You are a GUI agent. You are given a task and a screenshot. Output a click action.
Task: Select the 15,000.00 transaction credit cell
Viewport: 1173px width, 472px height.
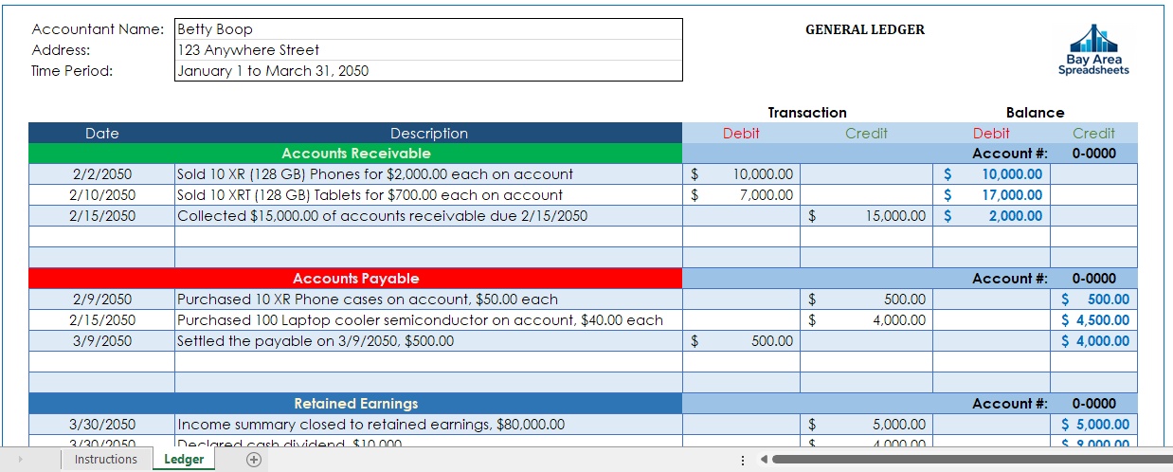click(866, 216)
